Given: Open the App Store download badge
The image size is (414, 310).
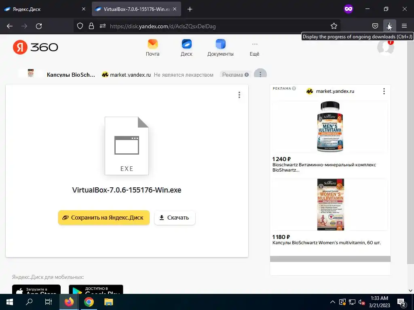Looking at the screenshot, I should point(36,289).
